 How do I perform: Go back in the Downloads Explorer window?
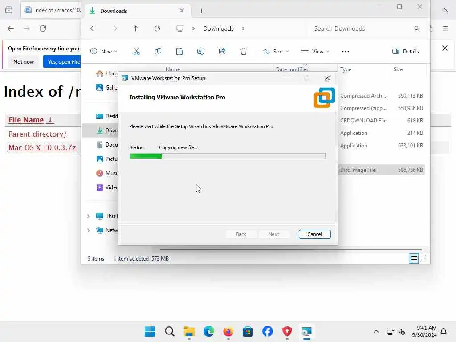pyautogui.click(x=93, y=28)
